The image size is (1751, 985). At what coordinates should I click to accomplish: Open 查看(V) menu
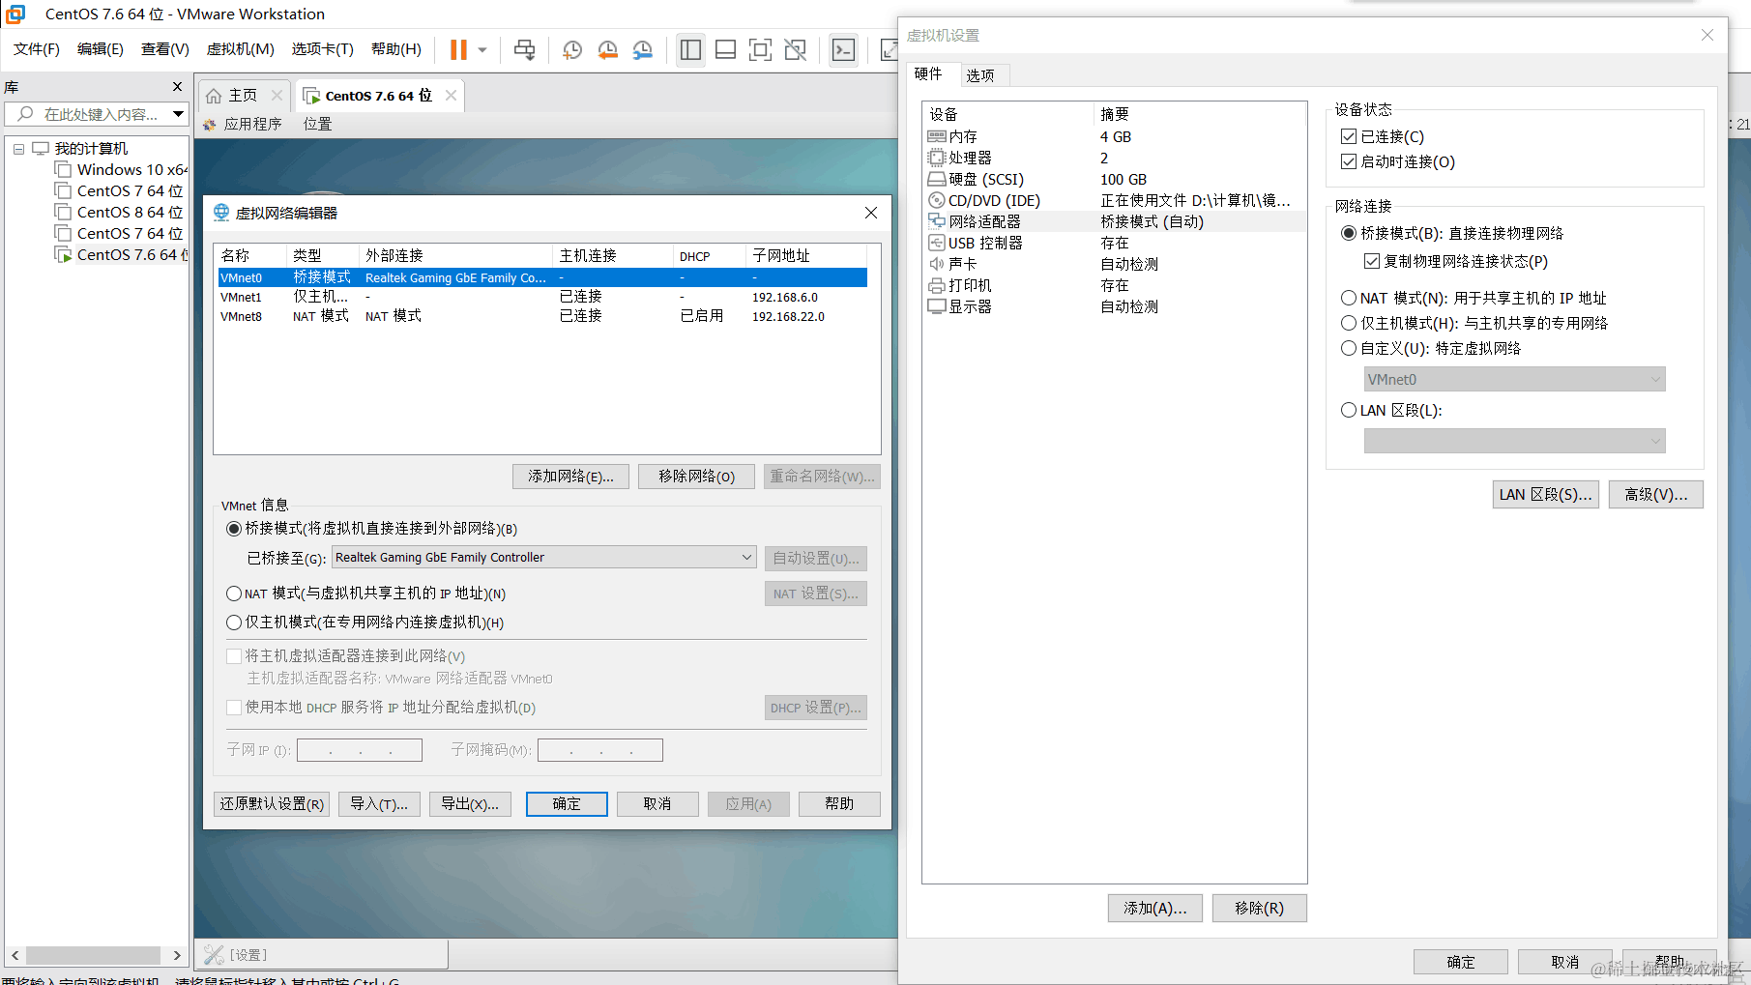pos(165,49)
